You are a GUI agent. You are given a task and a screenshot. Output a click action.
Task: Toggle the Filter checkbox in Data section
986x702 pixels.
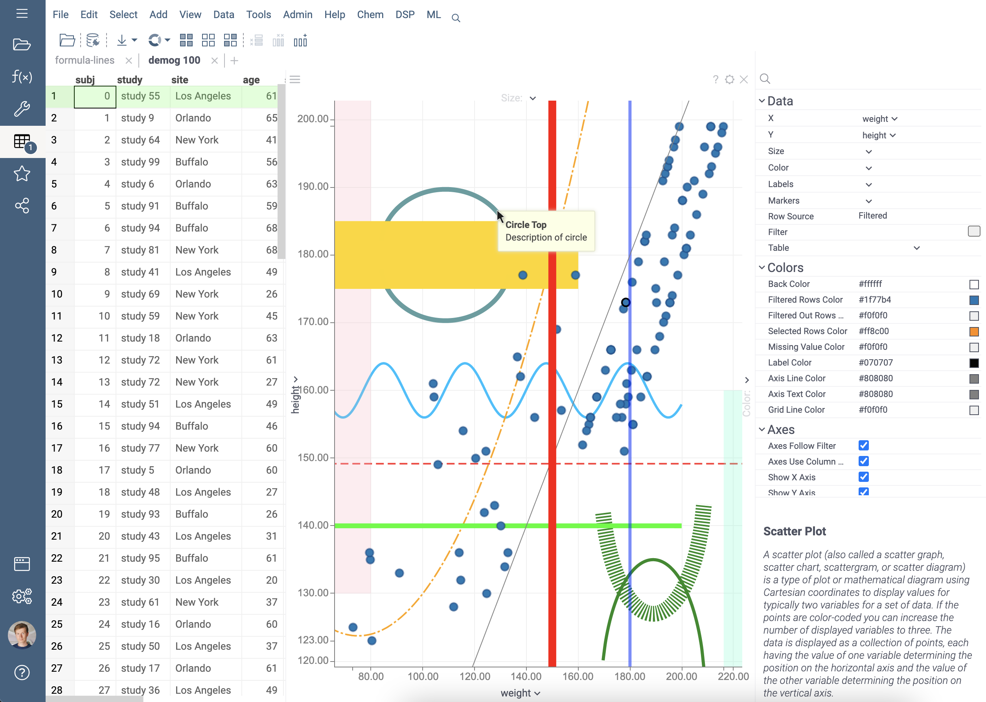[973, 232]
